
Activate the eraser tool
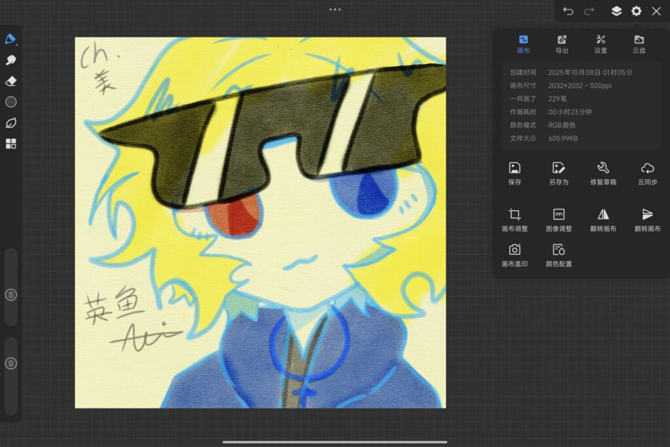click(10, 81)
